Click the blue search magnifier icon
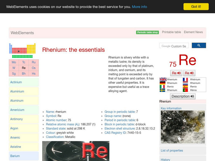Image resolution: width=215 pixels, height=161 pixels. click(x=199, y=45)
